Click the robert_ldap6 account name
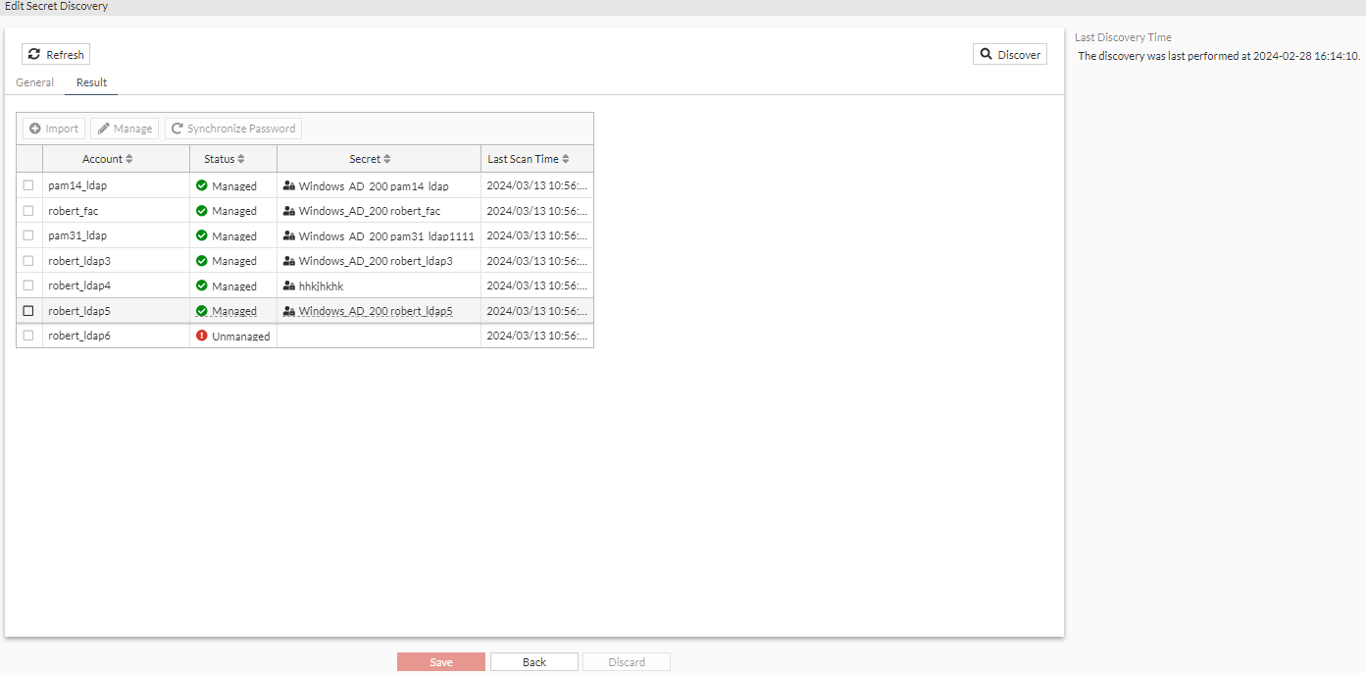The width and height of the screenshot is (1366, 675). point(79,336)
